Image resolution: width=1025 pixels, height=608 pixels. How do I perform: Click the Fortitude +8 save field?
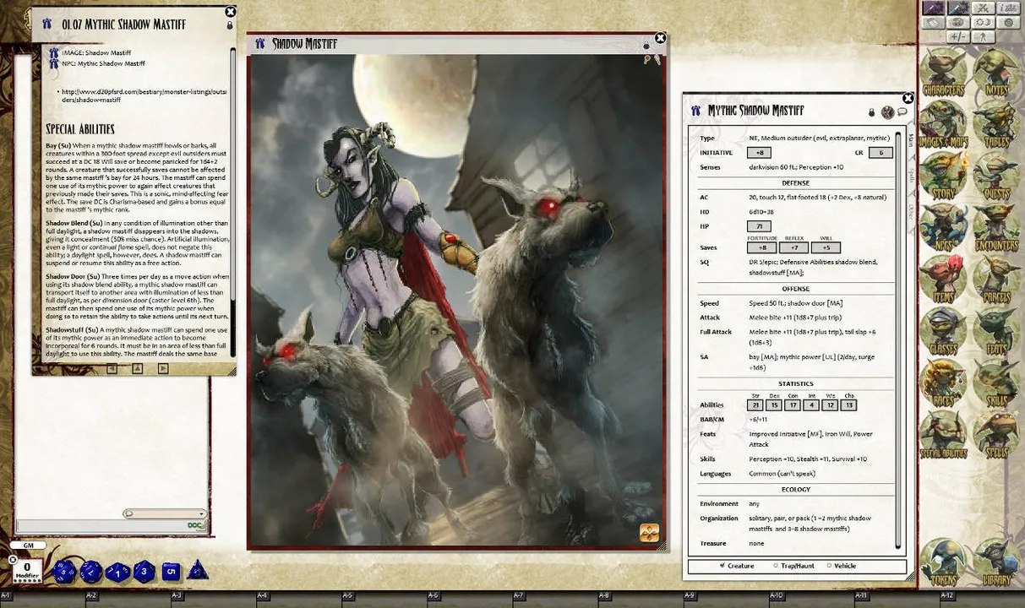click(x=761, y=247)
